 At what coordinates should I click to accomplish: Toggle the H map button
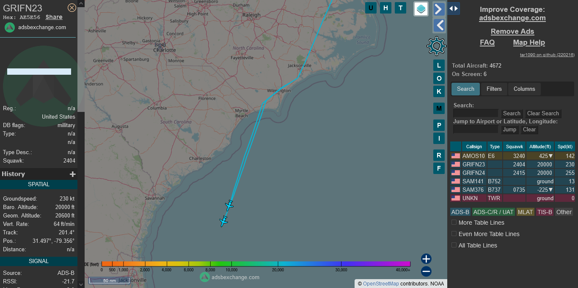tap(385, 8)
